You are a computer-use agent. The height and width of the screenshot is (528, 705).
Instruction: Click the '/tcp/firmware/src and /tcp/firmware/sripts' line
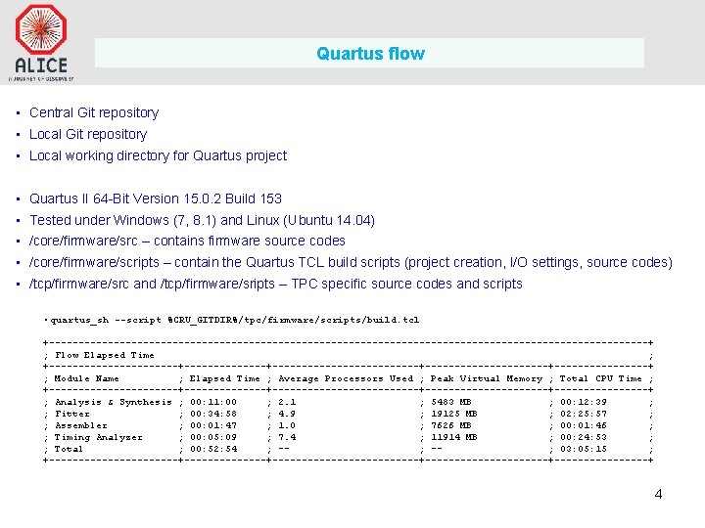pyautogui.click(x=275, y=284)
